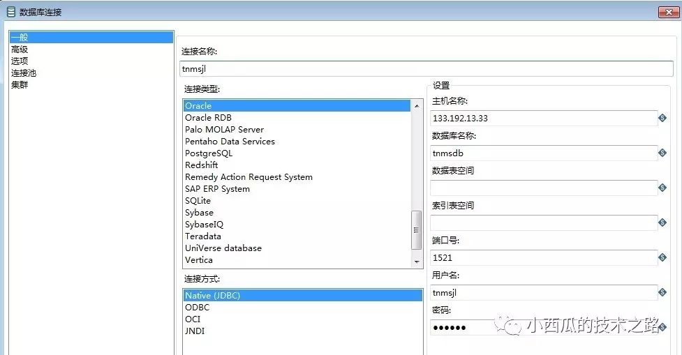The height and width of the screenshot is (355, 682).
Task: Insert variable icon beside 端口号 field
Action: pos(662,257)
